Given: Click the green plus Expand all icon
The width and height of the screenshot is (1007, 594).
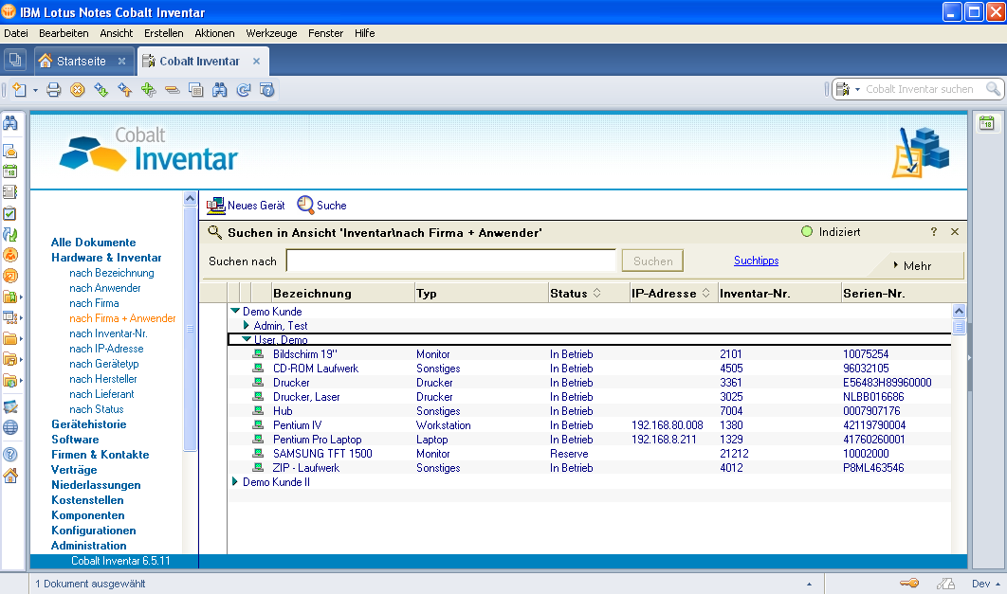Looking at the screenshot, I should 148,90.
